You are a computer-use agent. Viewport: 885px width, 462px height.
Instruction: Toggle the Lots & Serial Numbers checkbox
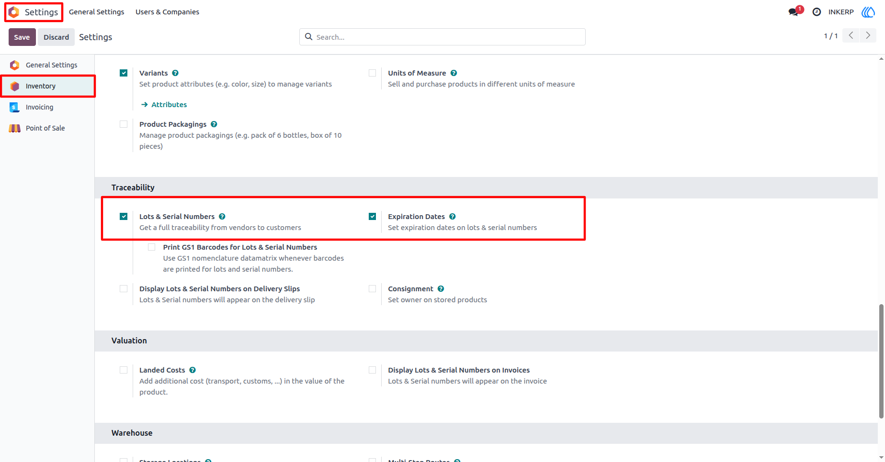[x=124, y=217]
